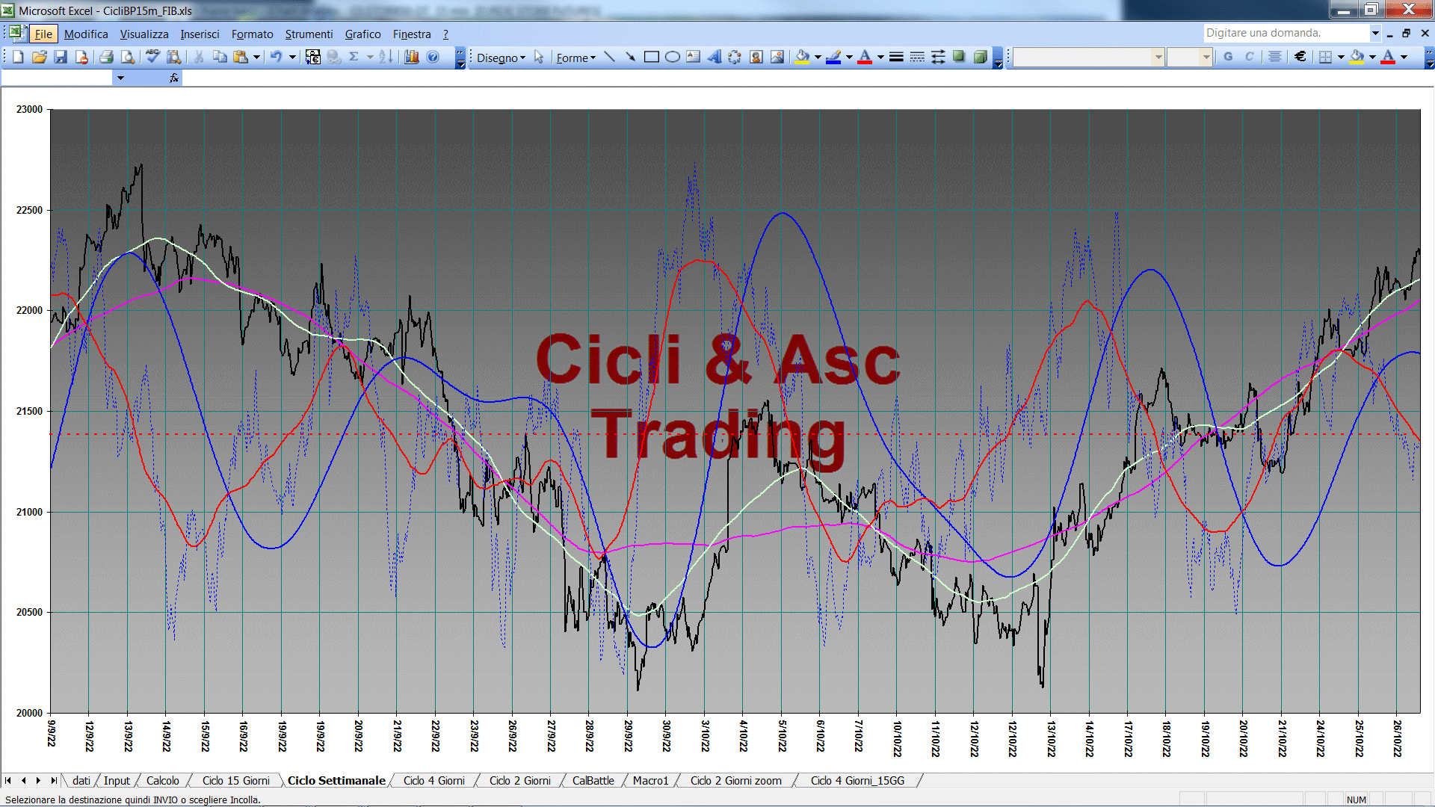Apply the Borders button on formatting toolbar
The width and height of the screenshot is (1435, 807).
tap(1326, 57)
